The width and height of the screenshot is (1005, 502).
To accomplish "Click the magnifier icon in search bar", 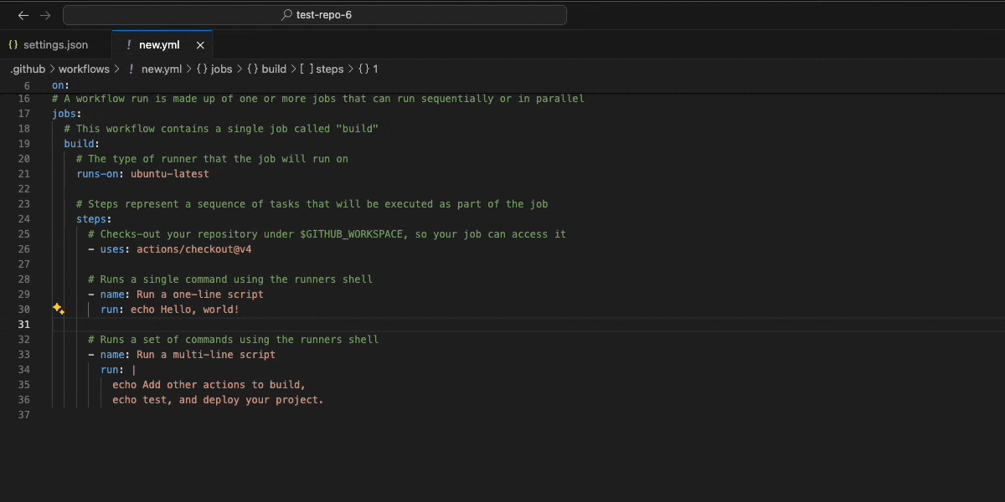I will pyautogui.click(x=287, y=15).
